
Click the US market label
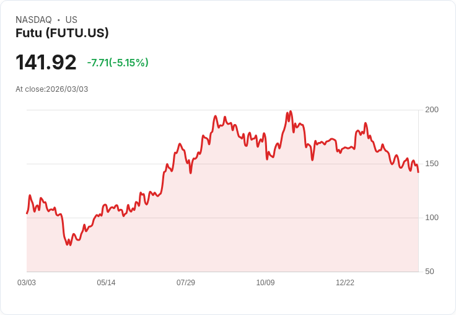click(71, 20)
